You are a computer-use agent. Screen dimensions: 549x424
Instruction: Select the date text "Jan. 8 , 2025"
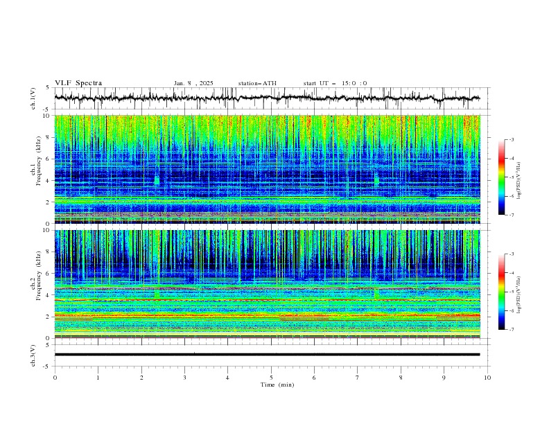(193, 83)
